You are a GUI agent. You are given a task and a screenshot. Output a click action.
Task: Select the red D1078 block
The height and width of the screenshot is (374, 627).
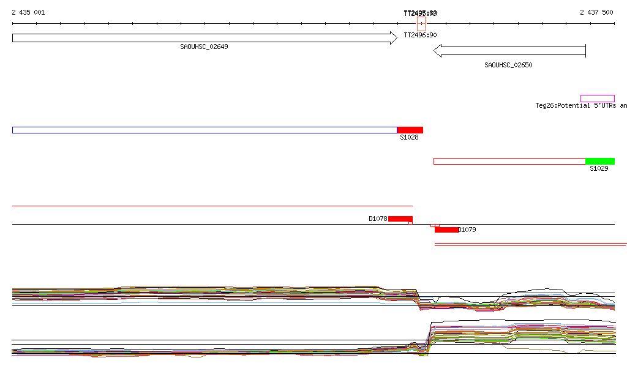(400, 219)
